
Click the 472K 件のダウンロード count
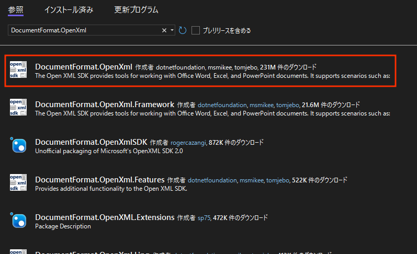pyautogui.click(x=240, y=218)
